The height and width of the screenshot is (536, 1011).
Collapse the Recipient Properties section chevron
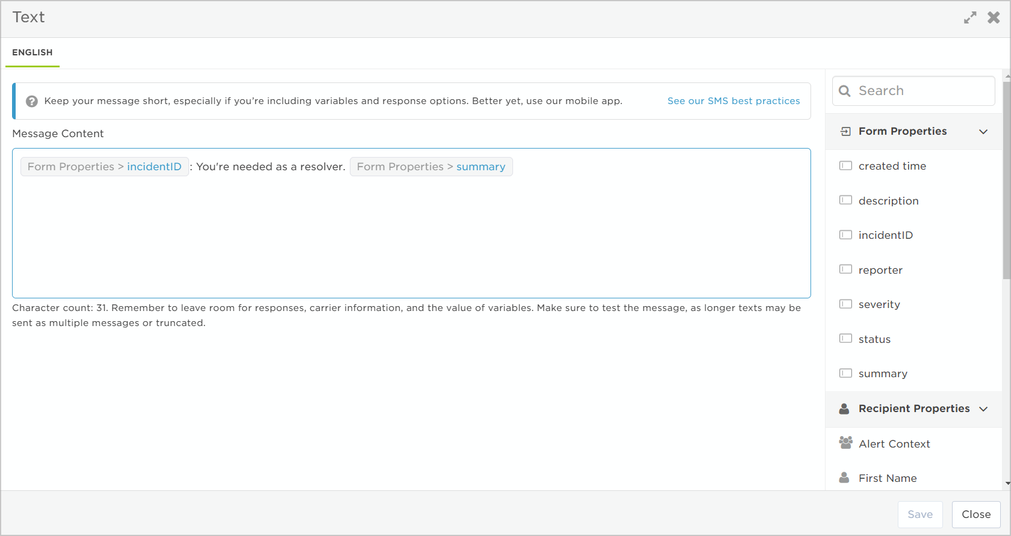click(x=983, y=409)
